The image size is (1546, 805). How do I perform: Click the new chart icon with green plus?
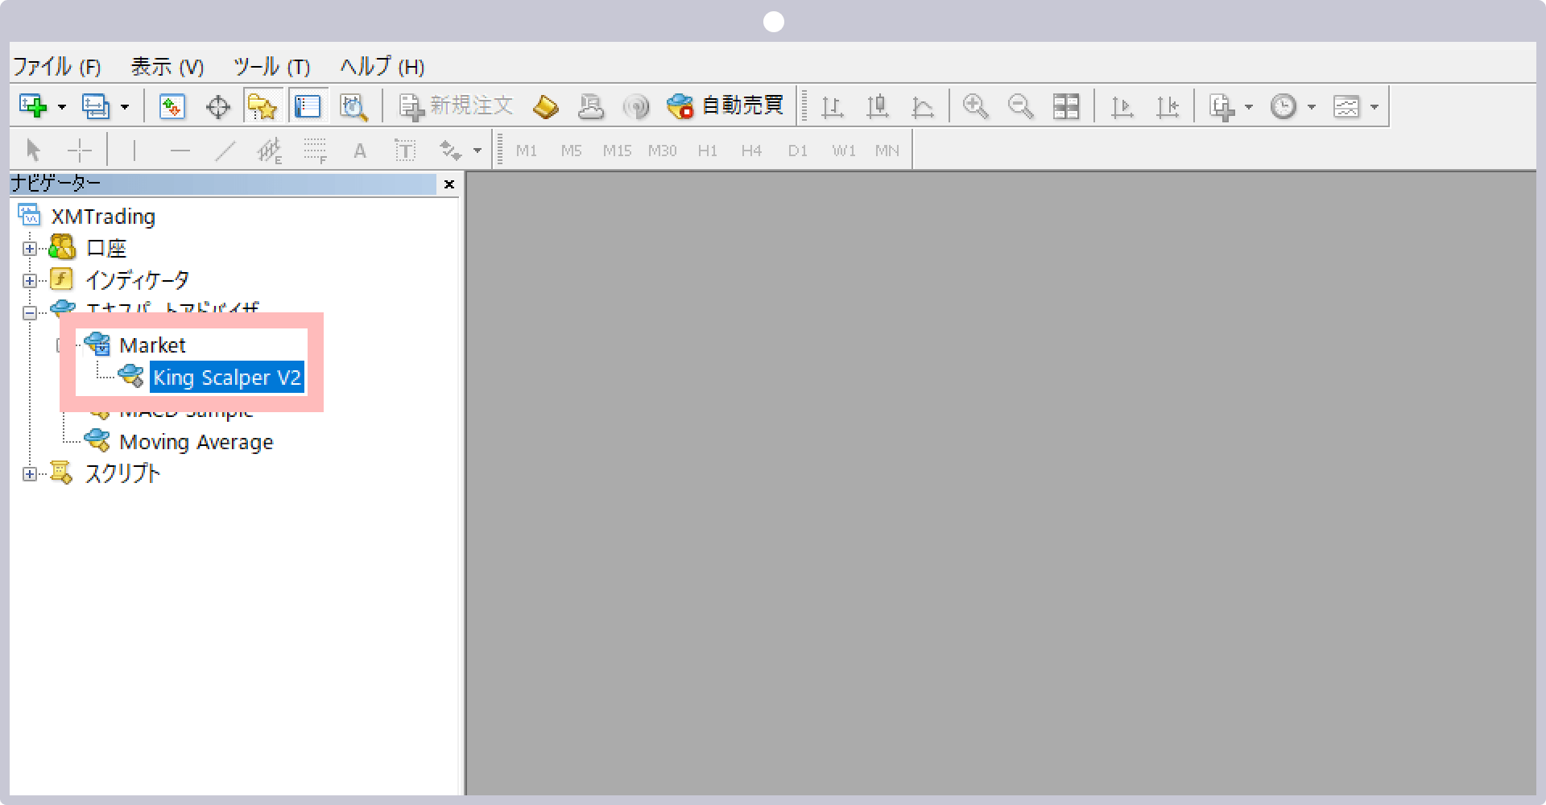tap(33, 106)
